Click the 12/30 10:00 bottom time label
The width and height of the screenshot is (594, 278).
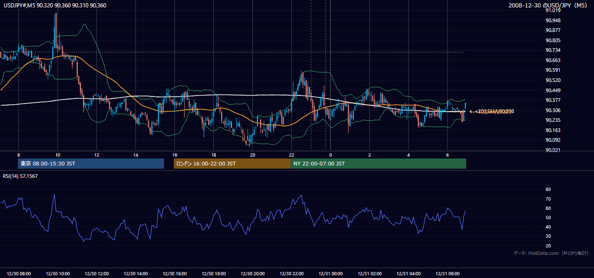coord(58,274)
